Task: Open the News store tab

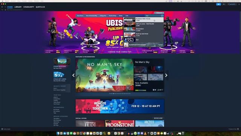Action: click(x=120, y=16)
